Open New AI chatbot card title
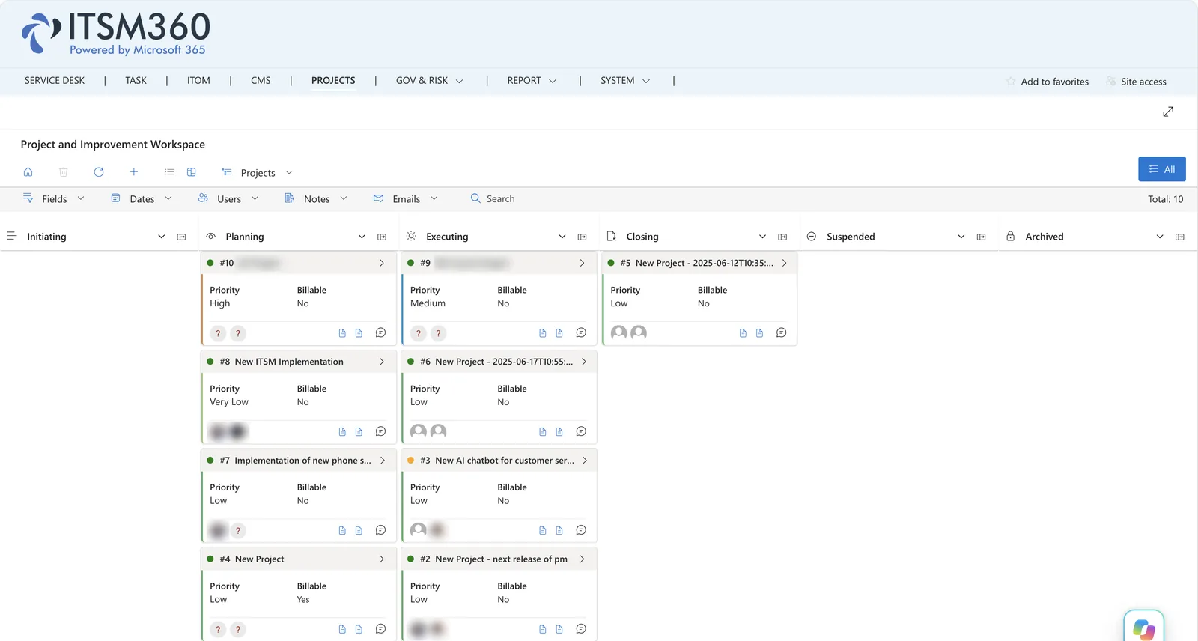The width and height of the screenshot is (1198, 641). coord(505,461)
